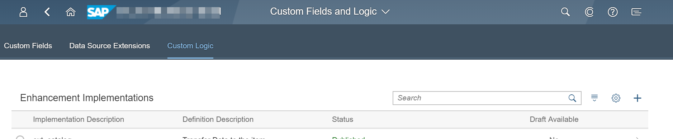The width and height of the screenshot is (673, 139).
Task: Click the Implementation Description column header
Action: coord(79,119)
